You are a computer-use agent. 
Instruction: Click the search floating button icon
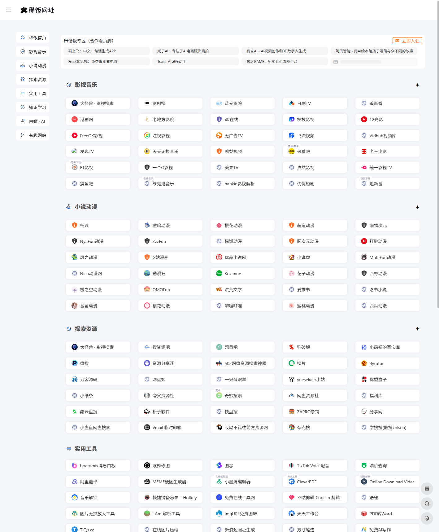click(427, 503)
